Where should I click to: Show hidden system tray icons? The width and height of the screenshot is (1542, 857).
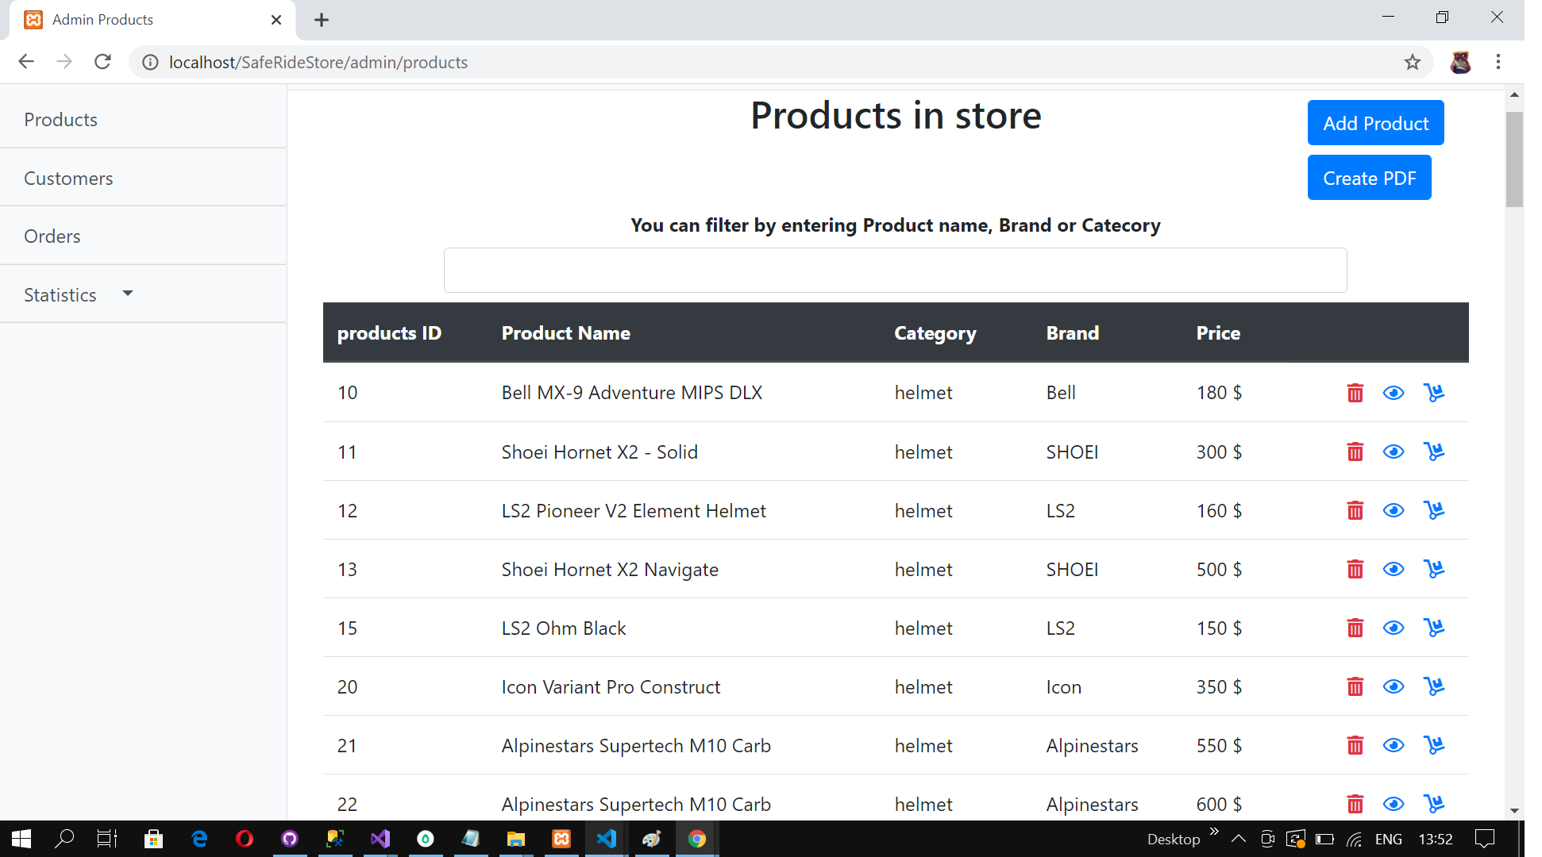click(x=1238, y=839)
